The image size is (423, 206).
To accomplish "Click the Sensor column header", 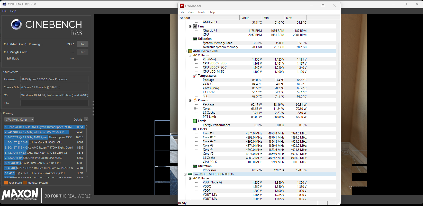I will coord(209,18).
